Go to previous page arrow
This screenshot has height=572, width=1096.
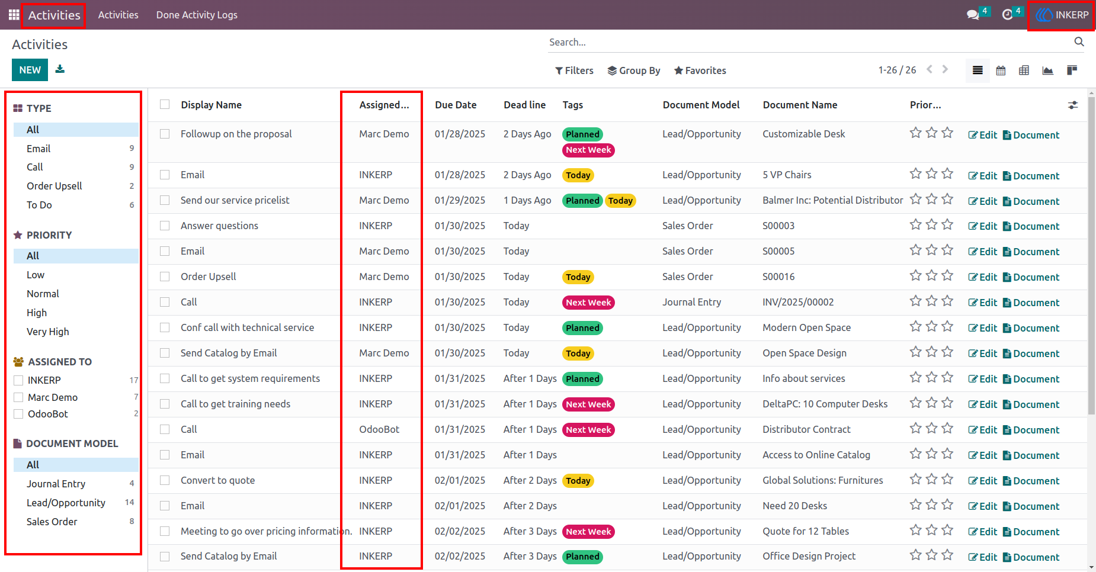[x=930, y=70]
